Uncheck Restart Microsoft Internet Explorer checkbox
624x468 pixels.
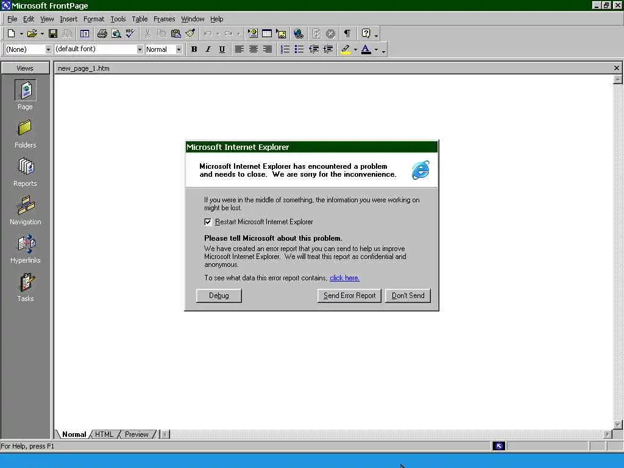tap(208, 222)
